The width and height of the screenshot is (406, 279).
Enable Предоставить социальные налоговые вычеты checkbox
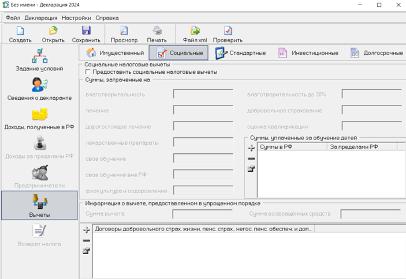tap(88, 72)
